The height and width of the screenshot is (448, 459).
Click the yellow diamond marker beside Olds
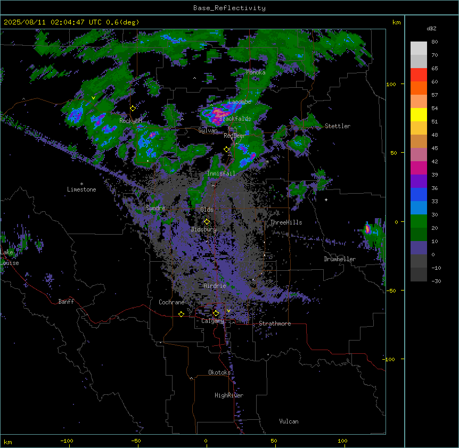(207, 222)
